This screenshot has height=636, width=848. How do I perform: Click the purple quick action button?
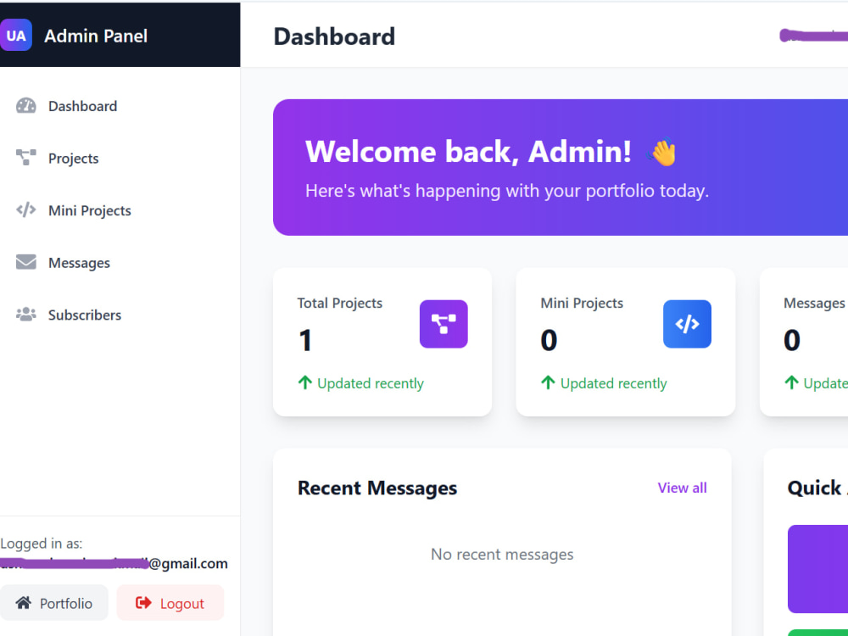tap(817, 569)
